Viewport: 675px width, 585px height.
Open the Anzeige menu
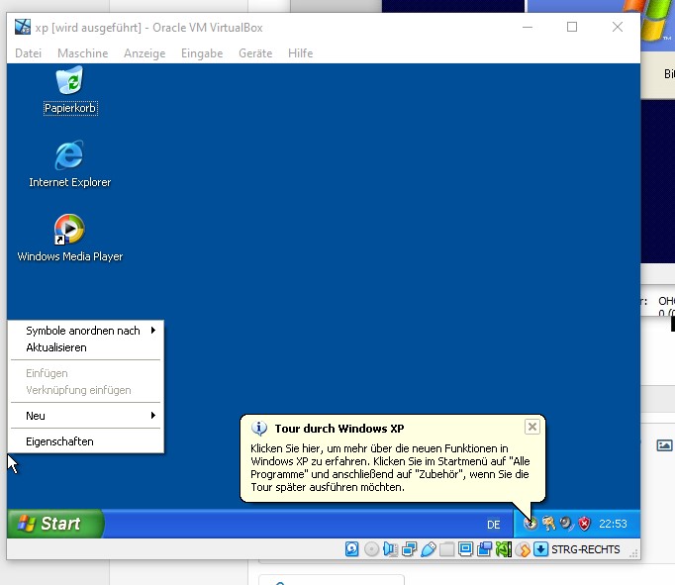tap(145, 53)
